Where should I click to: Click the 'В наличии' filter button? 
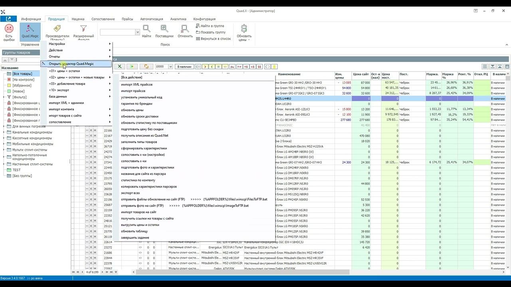[x=184, y=67]
